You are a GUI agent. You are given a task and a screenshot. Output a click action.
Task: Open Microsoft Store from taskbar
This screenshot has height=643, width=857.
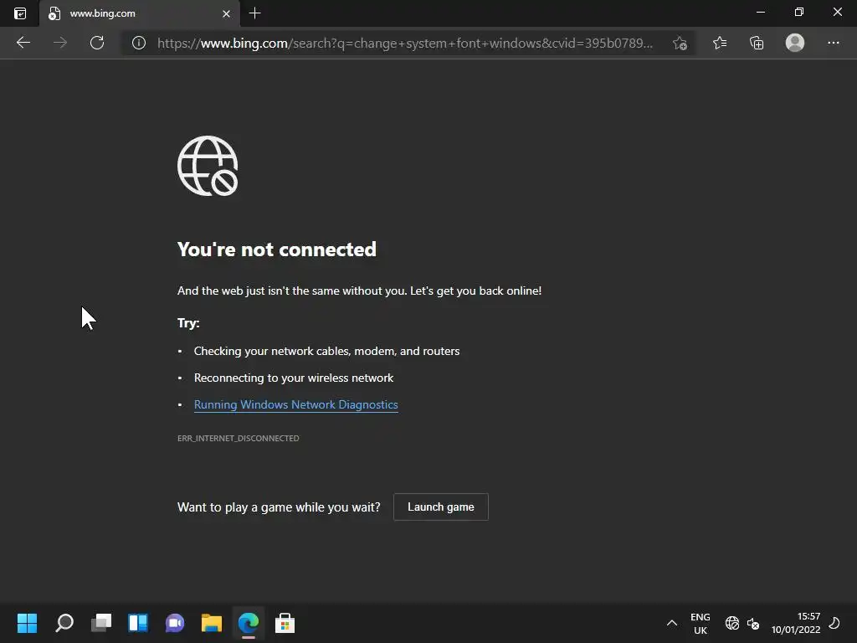(285, 623)
